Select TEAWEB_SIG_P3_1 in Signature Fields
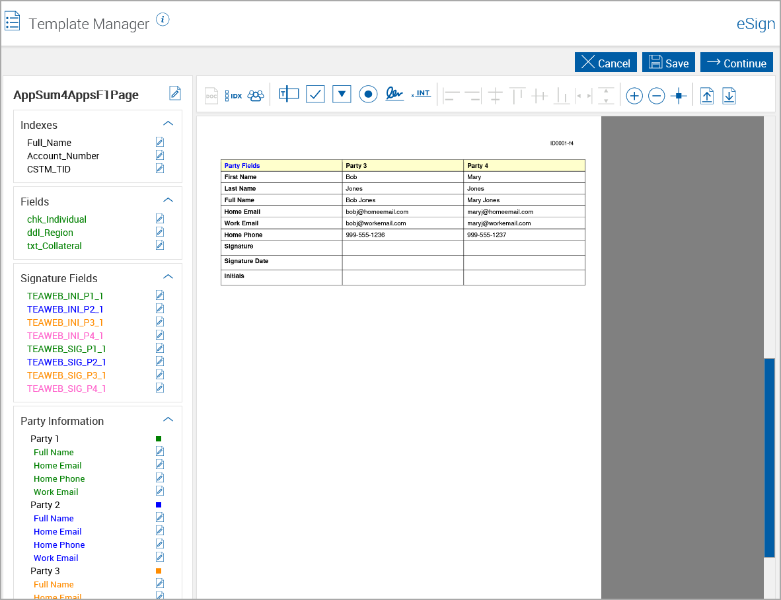 (x=66, y=375)
